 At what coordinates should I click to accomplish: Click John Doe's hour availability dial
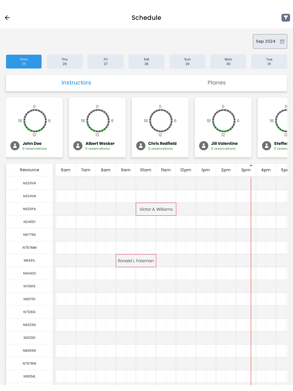(x=35, y=121)
